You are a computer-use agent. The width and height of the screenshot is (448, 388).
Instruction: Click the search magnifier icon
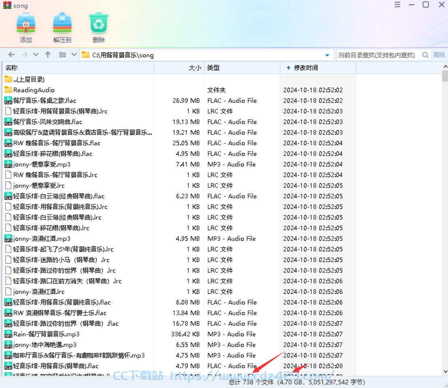[x=425, y=55]
